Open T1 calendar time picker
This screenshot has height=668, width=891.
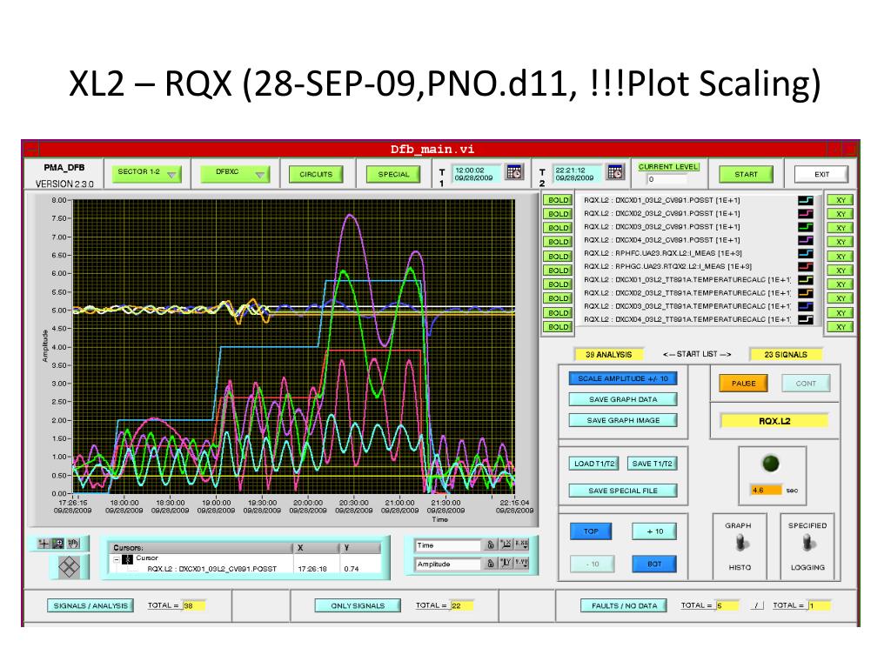514,173
